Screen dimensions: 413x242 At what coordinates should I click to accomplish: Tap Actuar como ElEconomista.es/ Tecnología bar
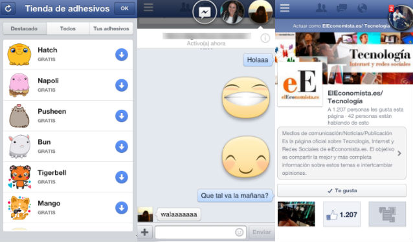click(x=341, y=26)
